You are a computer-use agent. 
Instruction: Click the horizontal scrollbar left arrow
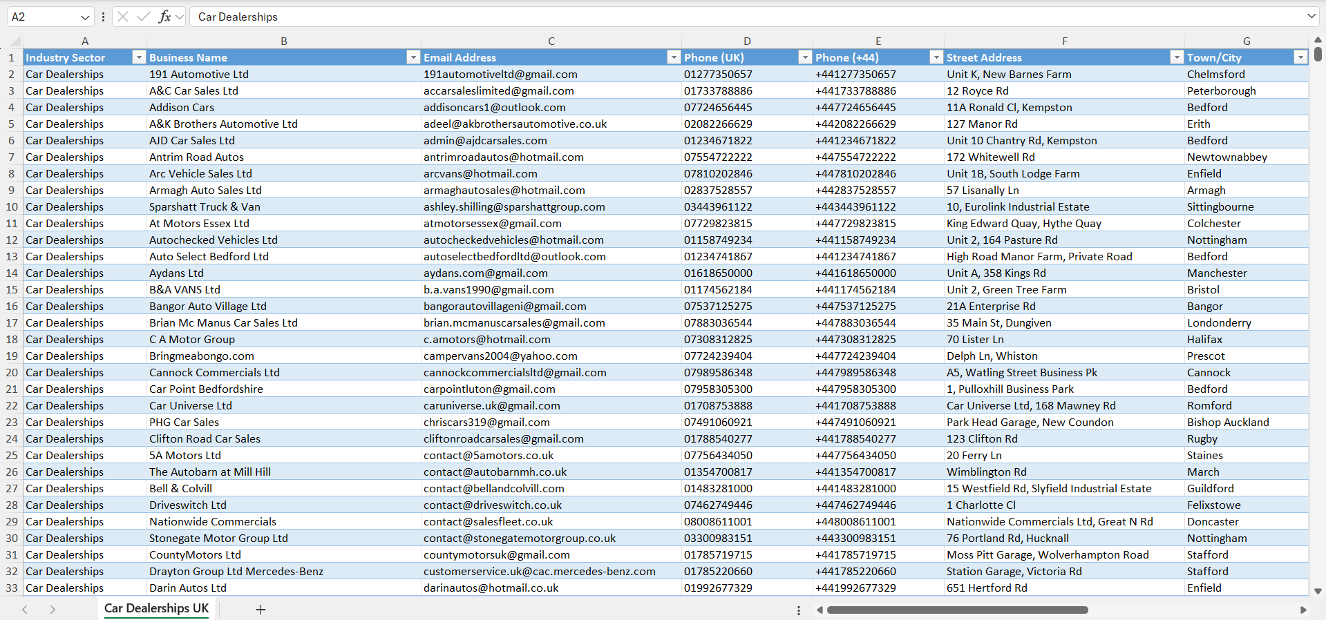pyautogui.click(x=820, y=610)
